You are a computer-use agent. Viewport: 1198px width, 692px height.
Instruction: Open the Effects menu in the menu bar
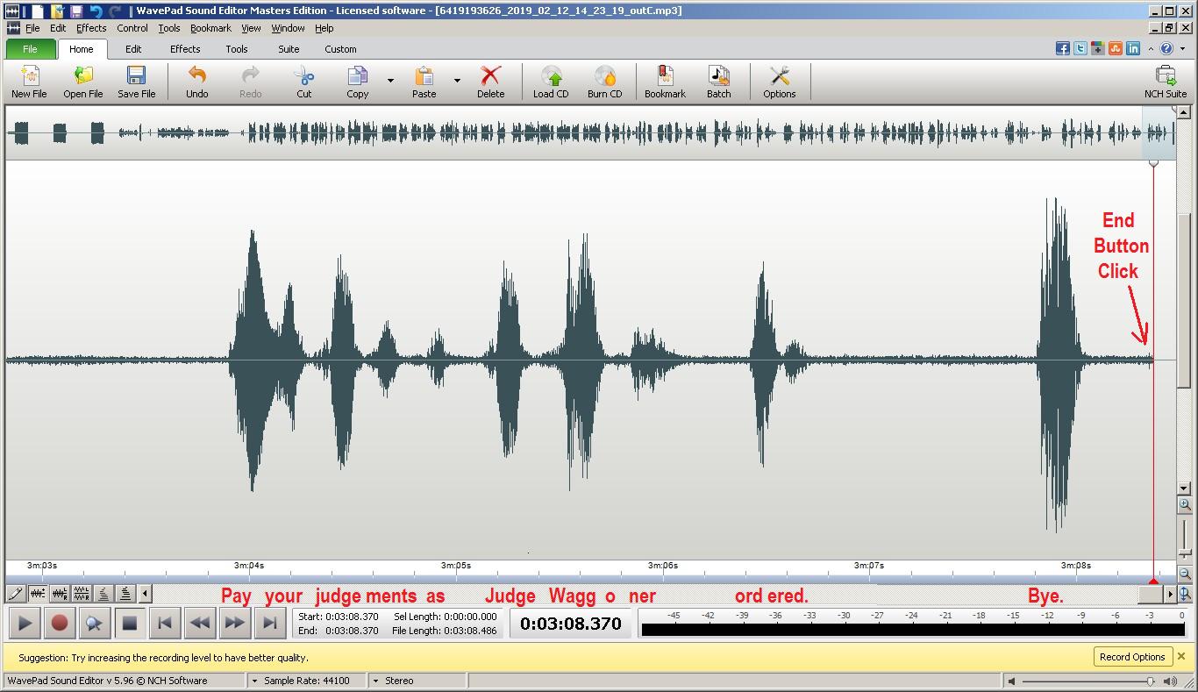(x=91, y=28)
